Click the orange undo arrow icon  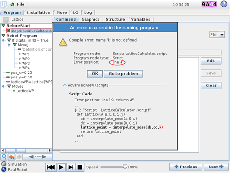point(11,157)
